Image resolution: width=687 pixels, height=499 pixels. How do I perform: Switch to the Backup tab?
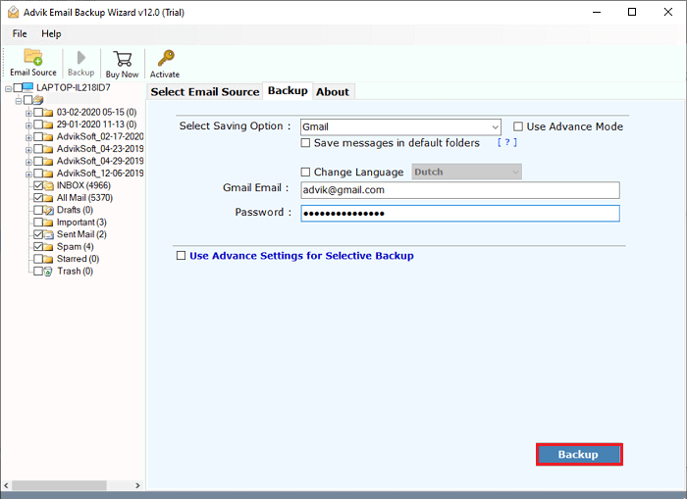(x=288, y=90)
